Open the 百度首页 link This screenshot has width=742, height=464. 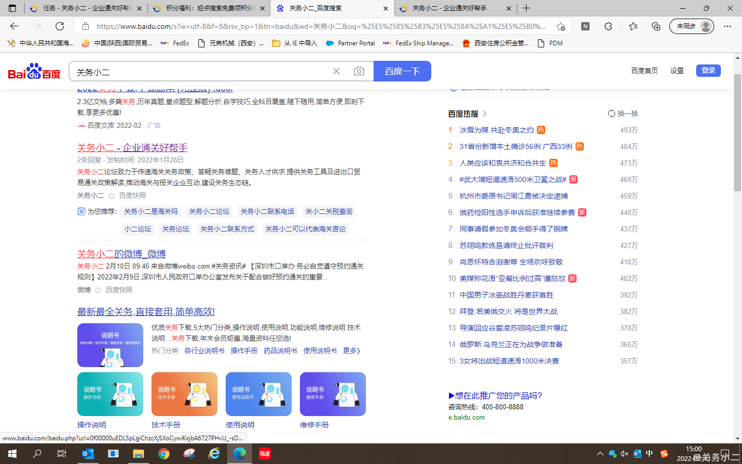pos(645,71)
